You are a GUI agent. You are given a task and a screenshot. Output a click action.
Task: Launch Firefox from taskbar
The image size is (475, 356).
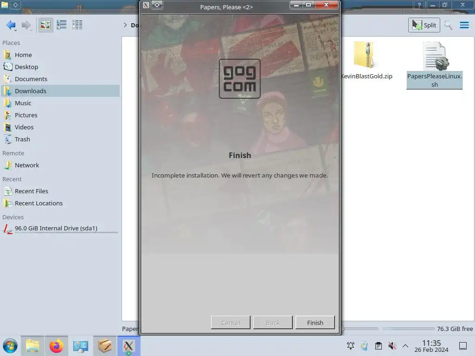(x=56, y=346)
